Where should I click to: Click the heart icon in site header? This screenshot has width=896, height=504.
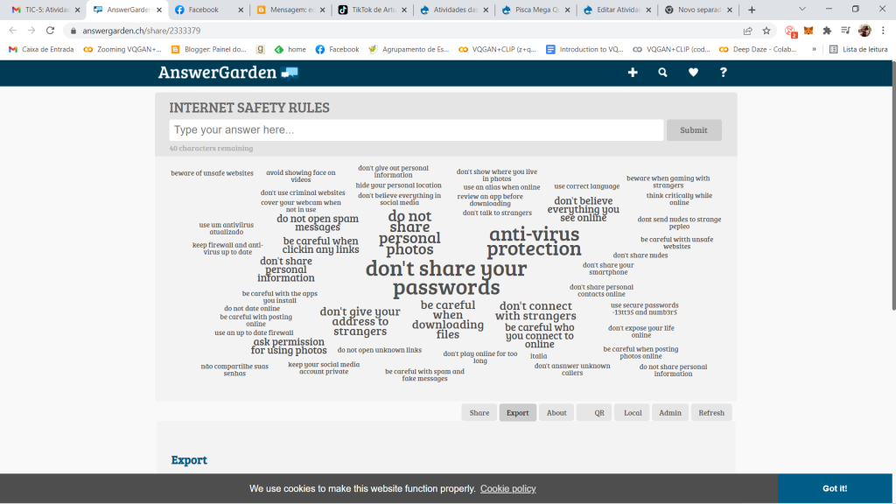(693, 73)
